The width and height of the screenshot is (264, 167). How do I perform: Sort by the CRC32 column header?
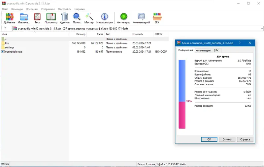(161, 34)
